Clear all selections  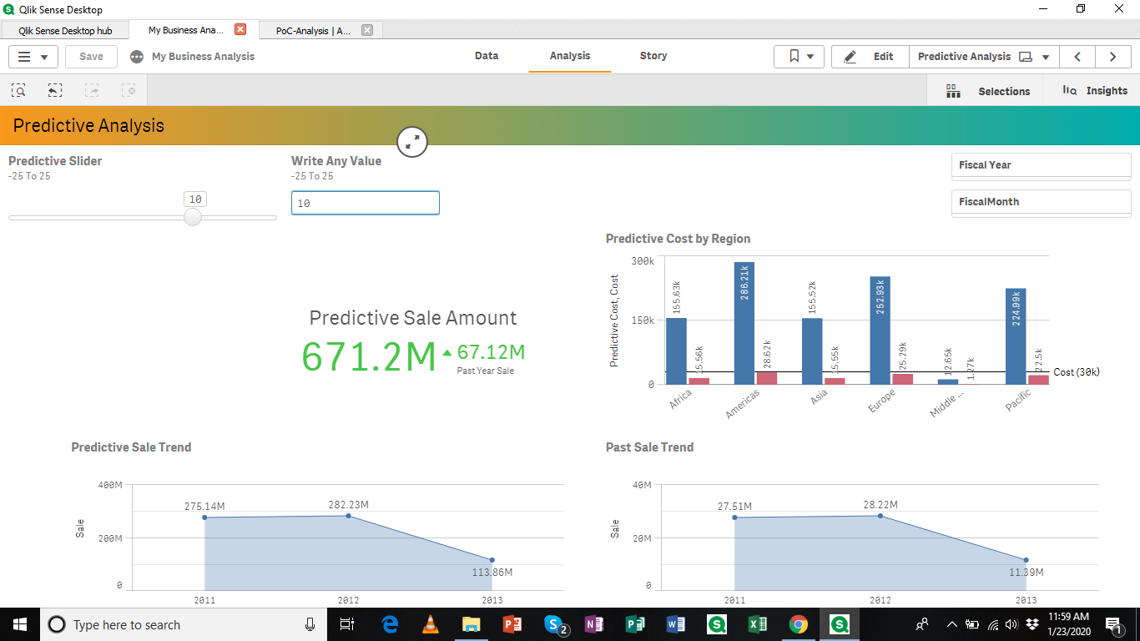pos(129,89)
